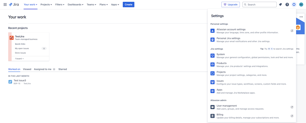Click the Projects folder icon in Settings
Screen dimensions: 306x123
[x=212, y=73]
